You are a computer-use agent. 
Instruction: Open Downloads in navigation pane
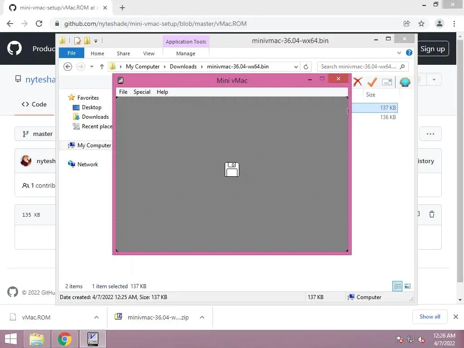pyautogui.click(x=95, y=117)
